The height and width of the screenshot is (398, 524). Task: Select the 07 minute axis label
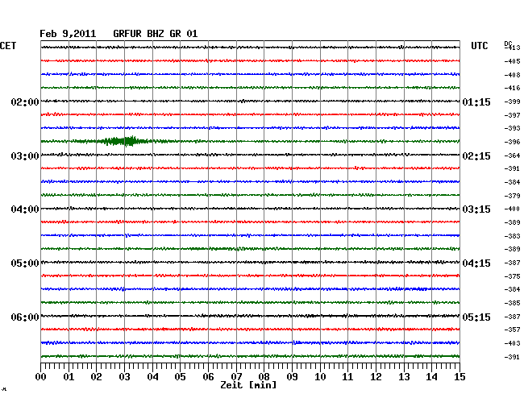click(236, 377)
